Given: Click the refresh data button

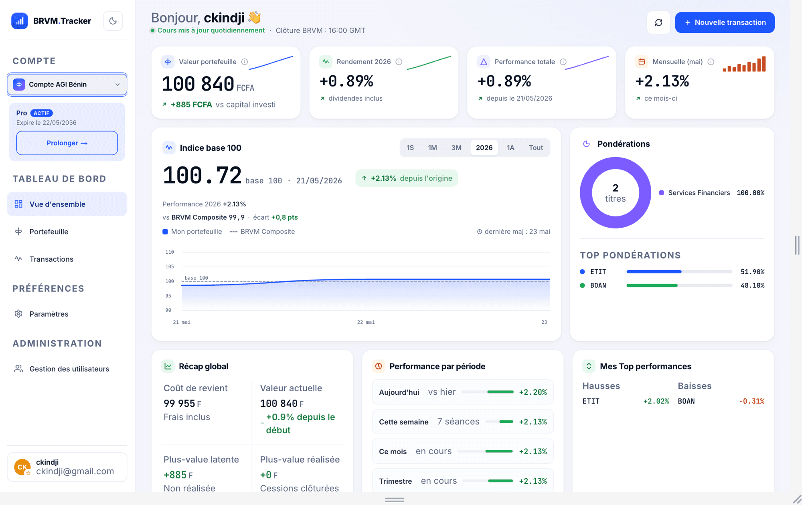Looking at the screenshot, I should (x=658, y=22).
